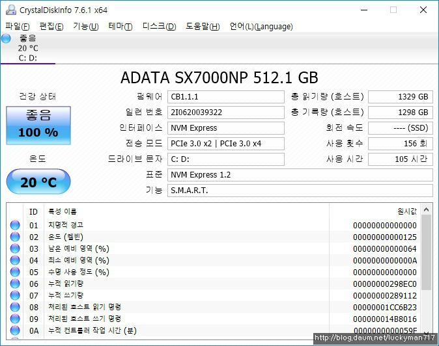Click status orb for attribute 02
Screen dimensions: 439x346
tap(15, 237)
